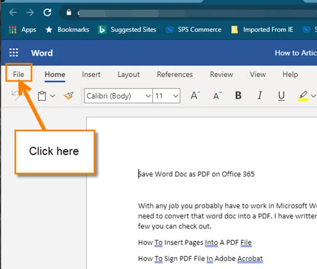This screenshot has height=269, width=317.
Task: Open SPS Commerce bookmark
Action: (x=193, y=30)
